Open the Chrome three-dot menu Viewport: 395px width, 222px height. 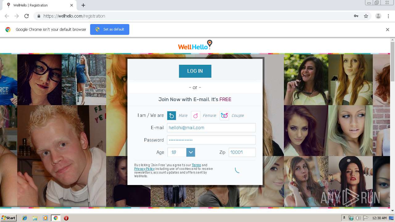pos(388,16)
